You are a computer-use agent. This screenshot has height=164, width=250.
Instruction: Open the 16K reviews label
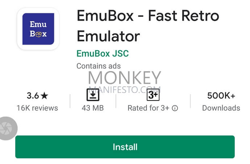pyautogui.click(x=37, y=108)
